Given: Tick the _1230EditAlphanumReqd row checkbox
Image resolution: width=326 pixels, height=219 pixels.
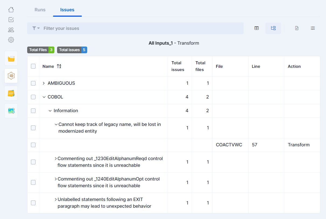Looking at the screenshot, I should [x=33, y=162].
